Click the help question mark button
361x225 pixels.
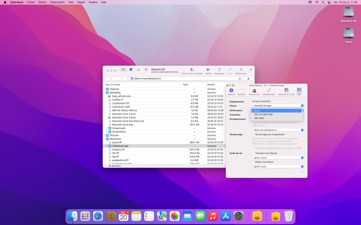302,172
